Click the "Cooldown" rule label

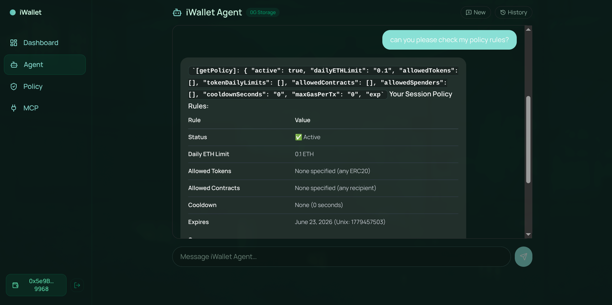click(x=202, y=205)
